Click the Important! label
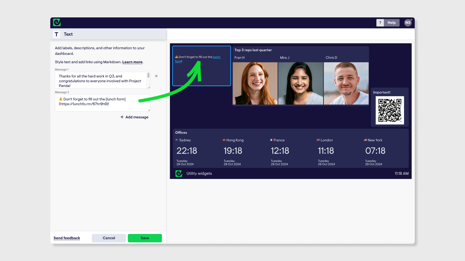 (382, 93)
